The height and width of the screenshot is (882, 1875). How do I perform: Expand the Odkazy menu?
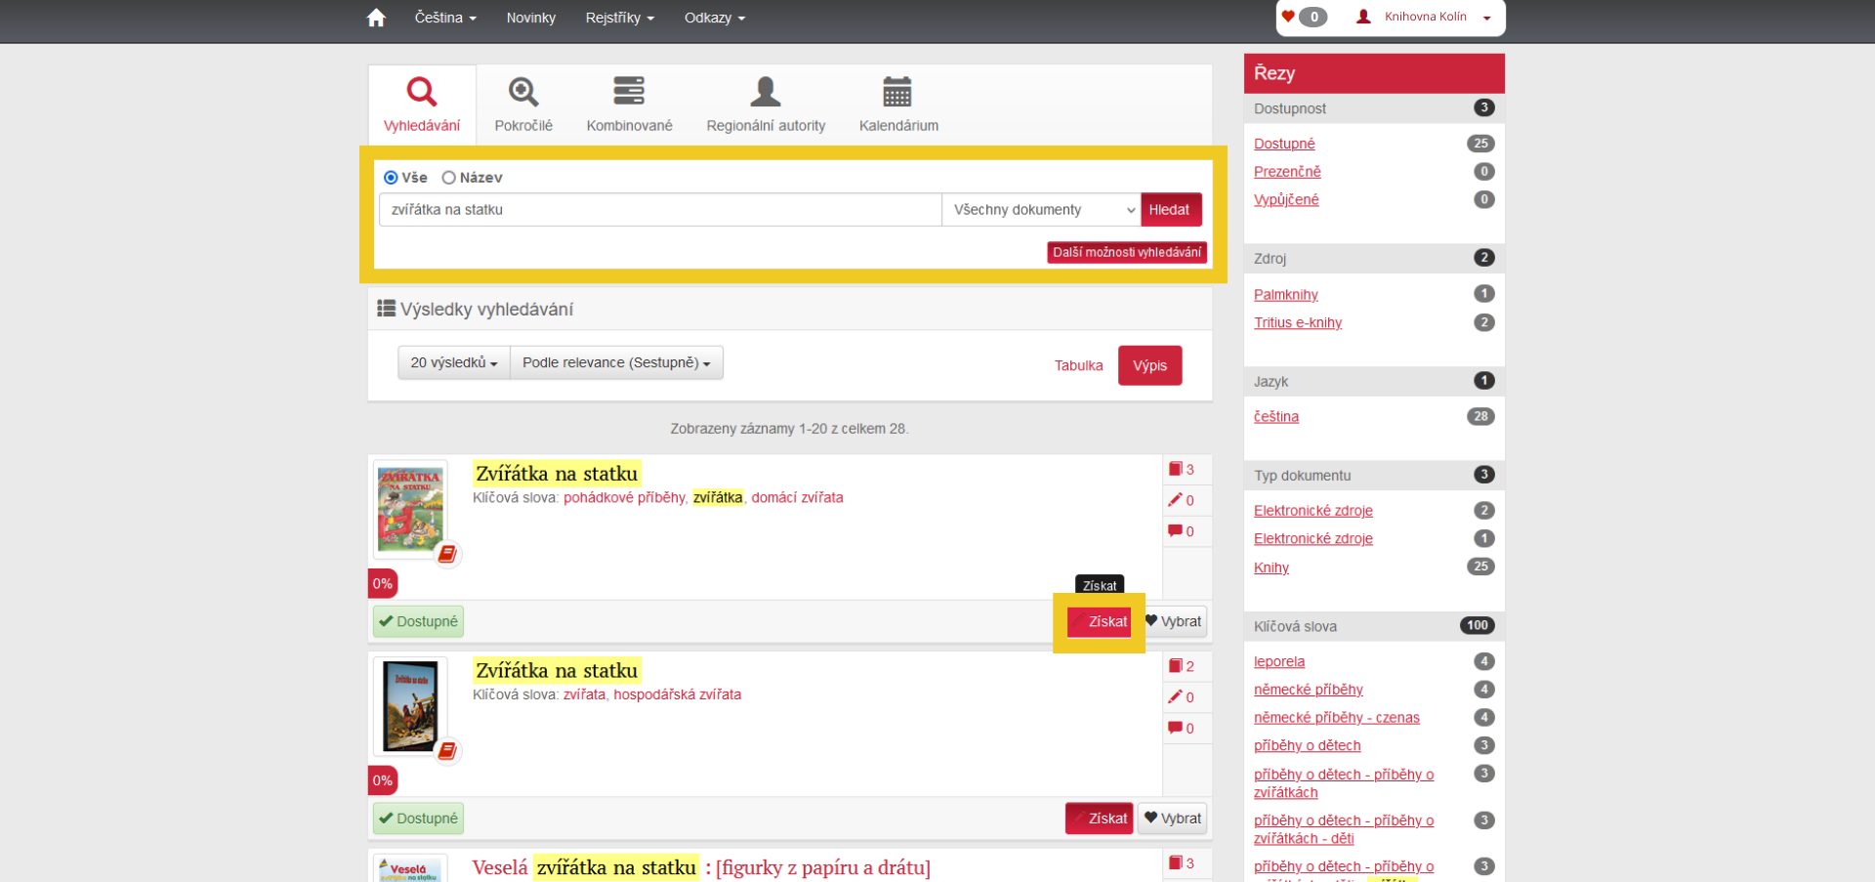tap(714, 18)
